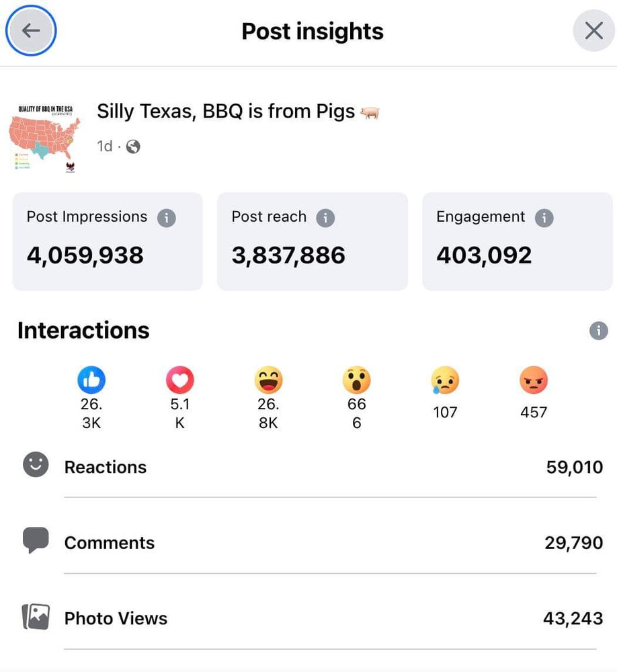Go back using the arrow button

pos(31,31)
